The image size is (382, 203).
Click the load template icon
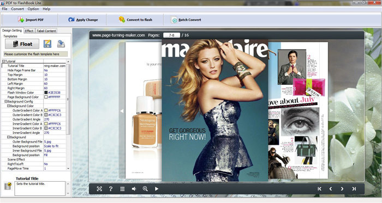pyautogui.click(x=61, y=44)
